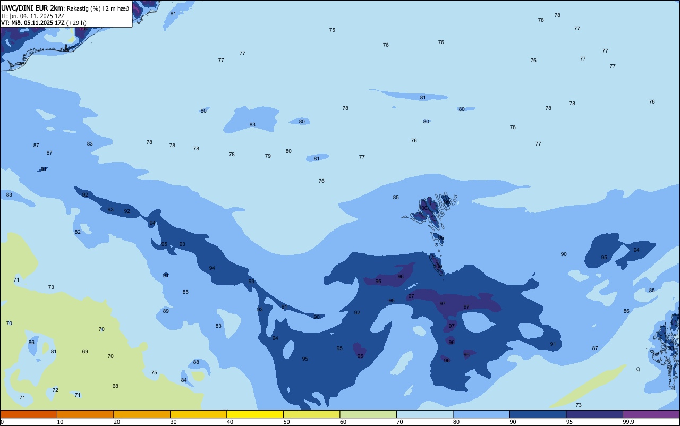Click the bright yellow 40–50 legend swatch
This screenshot has height=426, width=680.
tap(255, 414)
